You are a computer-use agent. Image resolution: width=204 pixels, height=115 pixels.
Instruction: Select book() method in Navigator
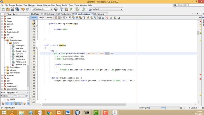12,99
